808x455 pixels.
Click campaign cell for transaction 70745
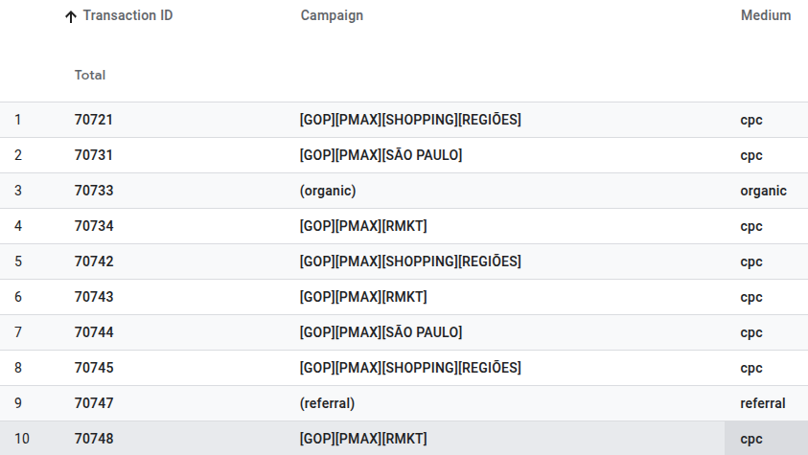pyautogui.click(x=410, y=368)
